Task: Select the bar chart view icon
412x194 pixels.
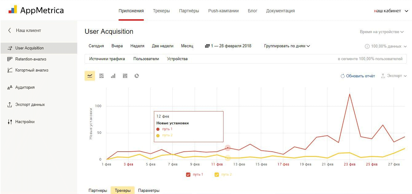Action: click(x=113, y=76)
